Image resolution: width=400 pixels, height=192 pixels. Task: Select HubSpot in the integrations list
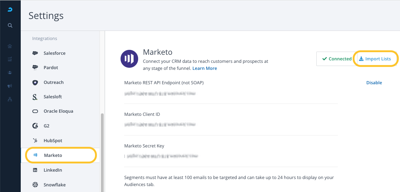tap(53, 141)
